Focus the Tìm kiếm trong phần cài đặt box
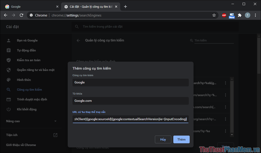This screenshot has height=153, width=261. pos(155,26)
